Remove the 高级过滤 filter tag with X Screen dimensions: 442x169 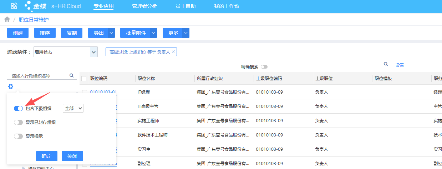pos(173,52)
